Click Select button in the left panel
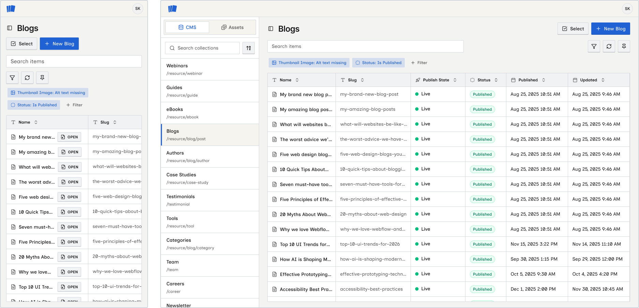This screenshot has height=308, width=639. pyautogui.click(x=21, y=44)
